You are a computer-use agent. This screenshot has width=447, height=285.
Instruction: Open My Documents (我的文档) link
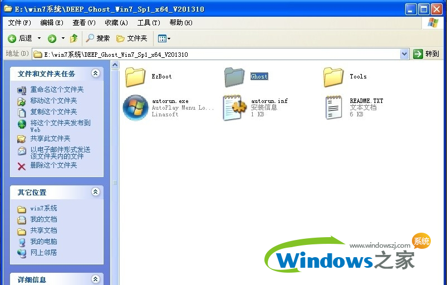click(x=43, y=219)
